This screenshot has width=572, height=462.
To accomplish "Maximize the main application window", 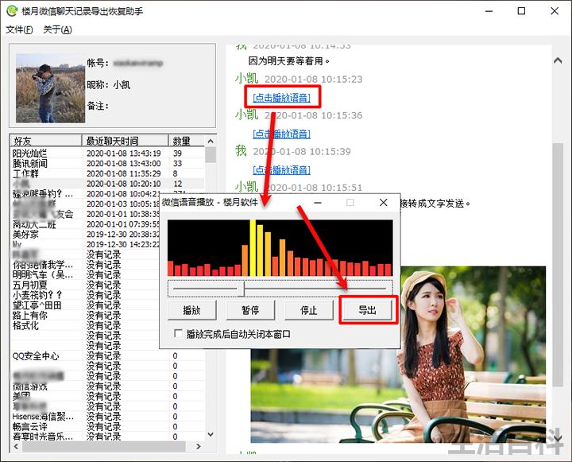I will [522, 11].
